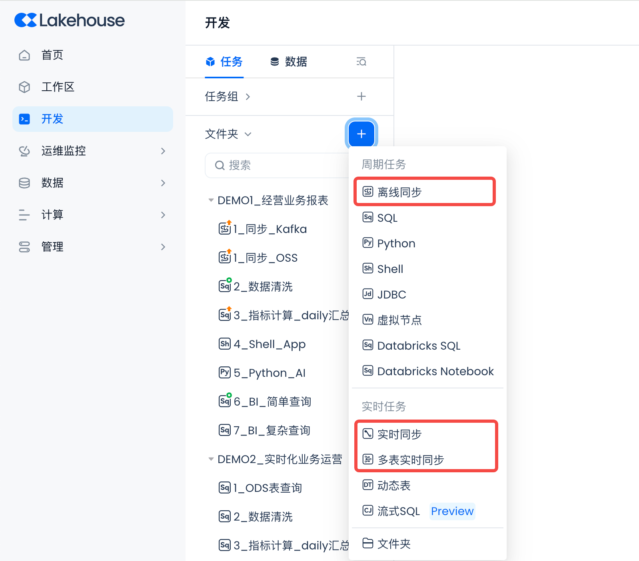Click the search-list icon beside the 数据 tab

pyautogui.click(x=361, y=62)
